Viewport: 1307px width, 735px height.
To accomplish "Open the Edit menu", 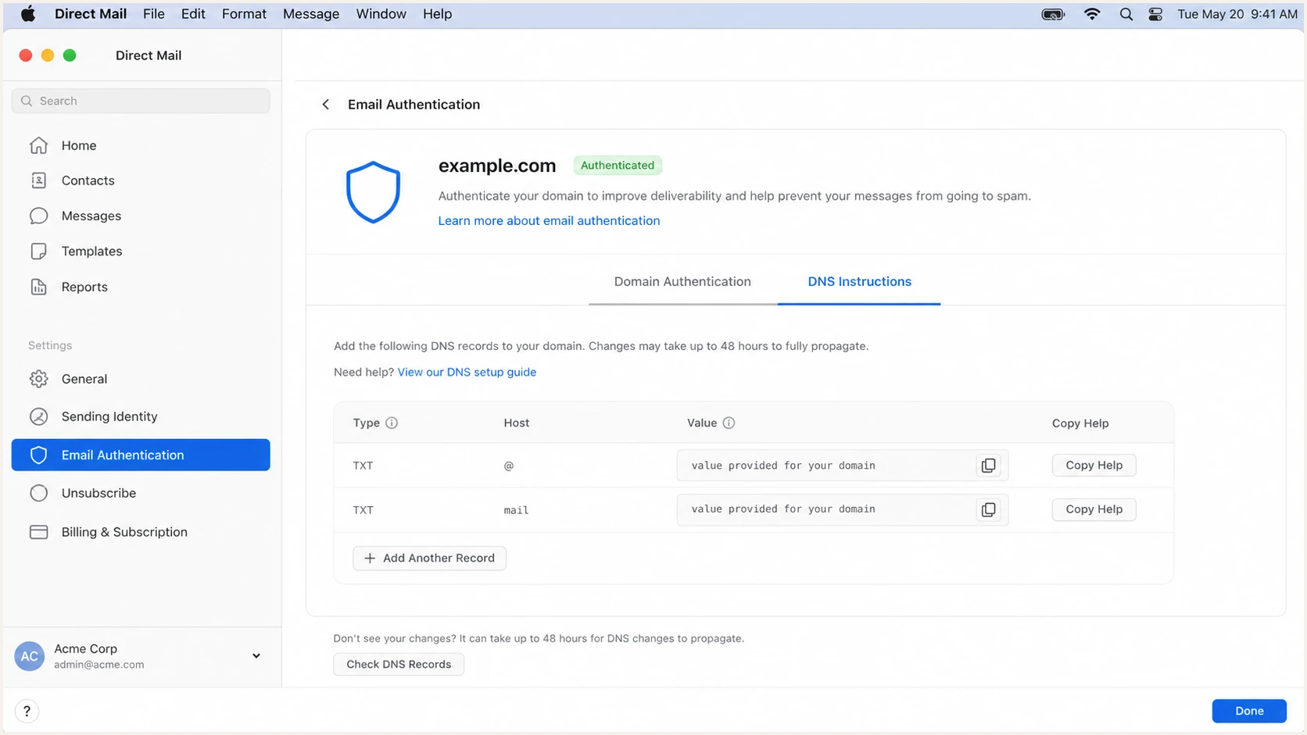I will [193, 14].
